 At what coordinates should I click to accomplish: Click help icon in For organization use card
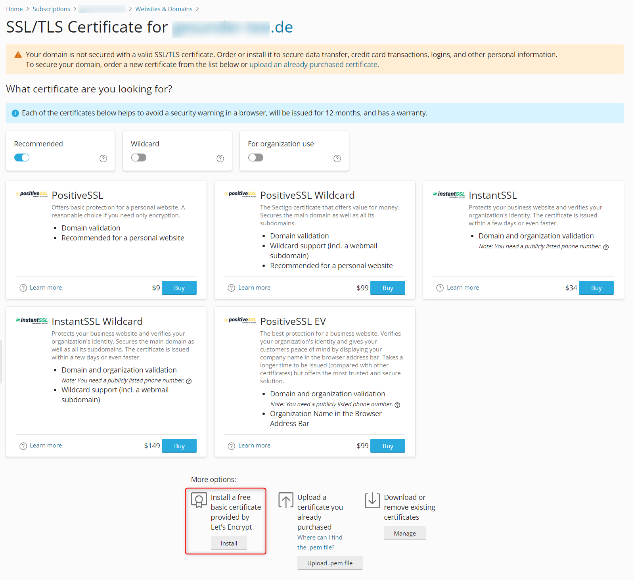(337, 159)
